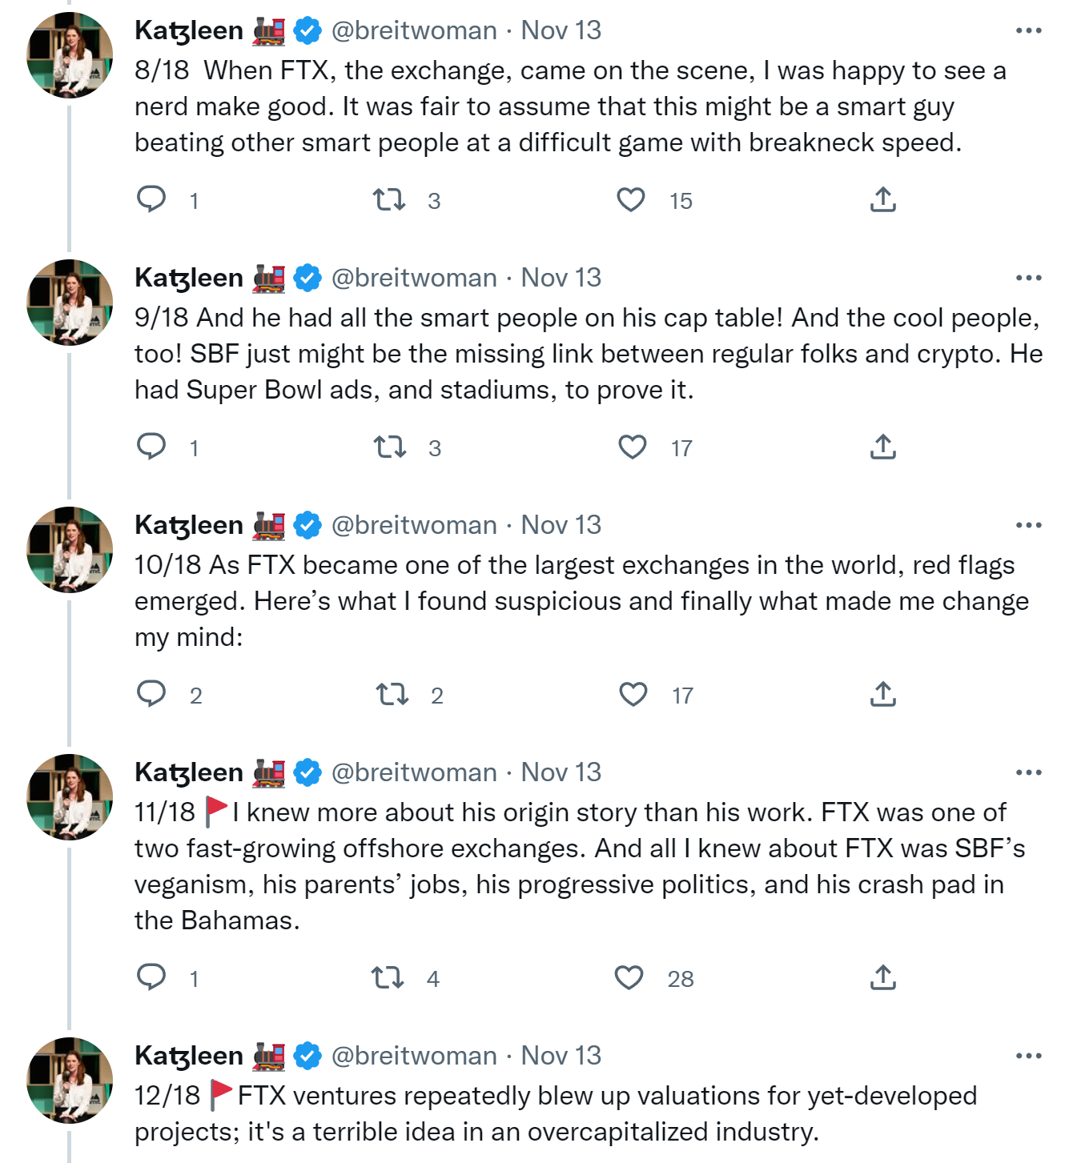
Task: Retweet the 10/18 red flags tweet
Action: click(x=392, y=694)
